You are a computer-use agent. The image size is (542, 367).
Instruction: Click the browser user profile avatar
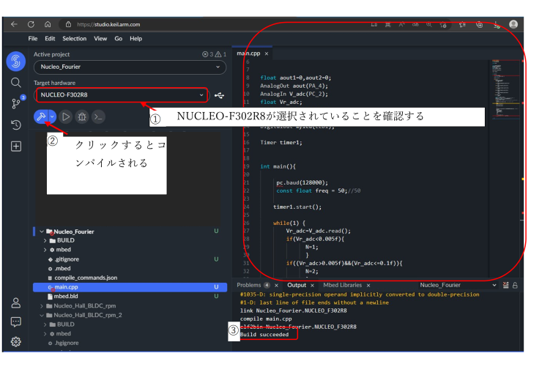(513, 24)
